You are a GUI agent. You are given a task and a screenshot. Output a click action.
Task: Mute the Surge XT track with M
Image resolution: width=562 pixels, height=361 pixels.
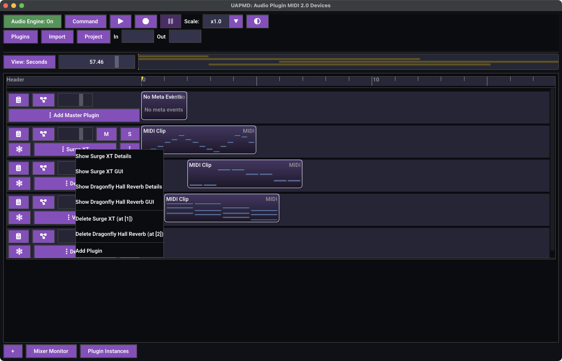click(106, 134)
